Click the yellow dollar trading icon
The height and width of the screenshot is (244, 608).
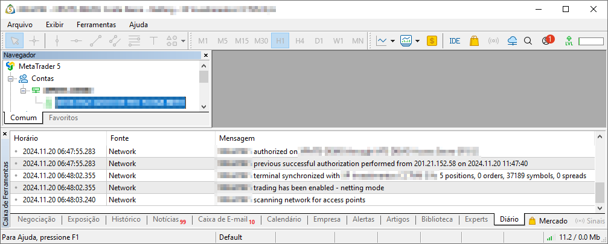point(432,41)
